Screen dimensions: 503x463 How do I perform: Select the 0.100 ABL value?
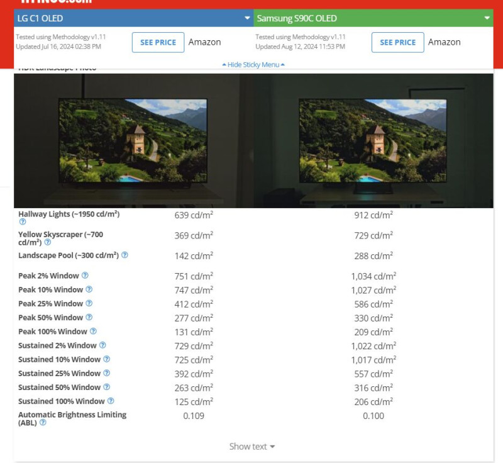(x=373, y=416)
